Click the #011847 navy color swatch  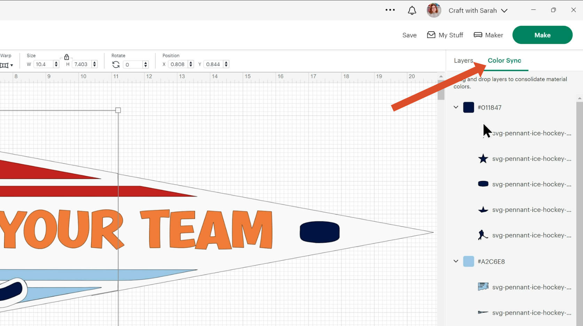point(468,107)
